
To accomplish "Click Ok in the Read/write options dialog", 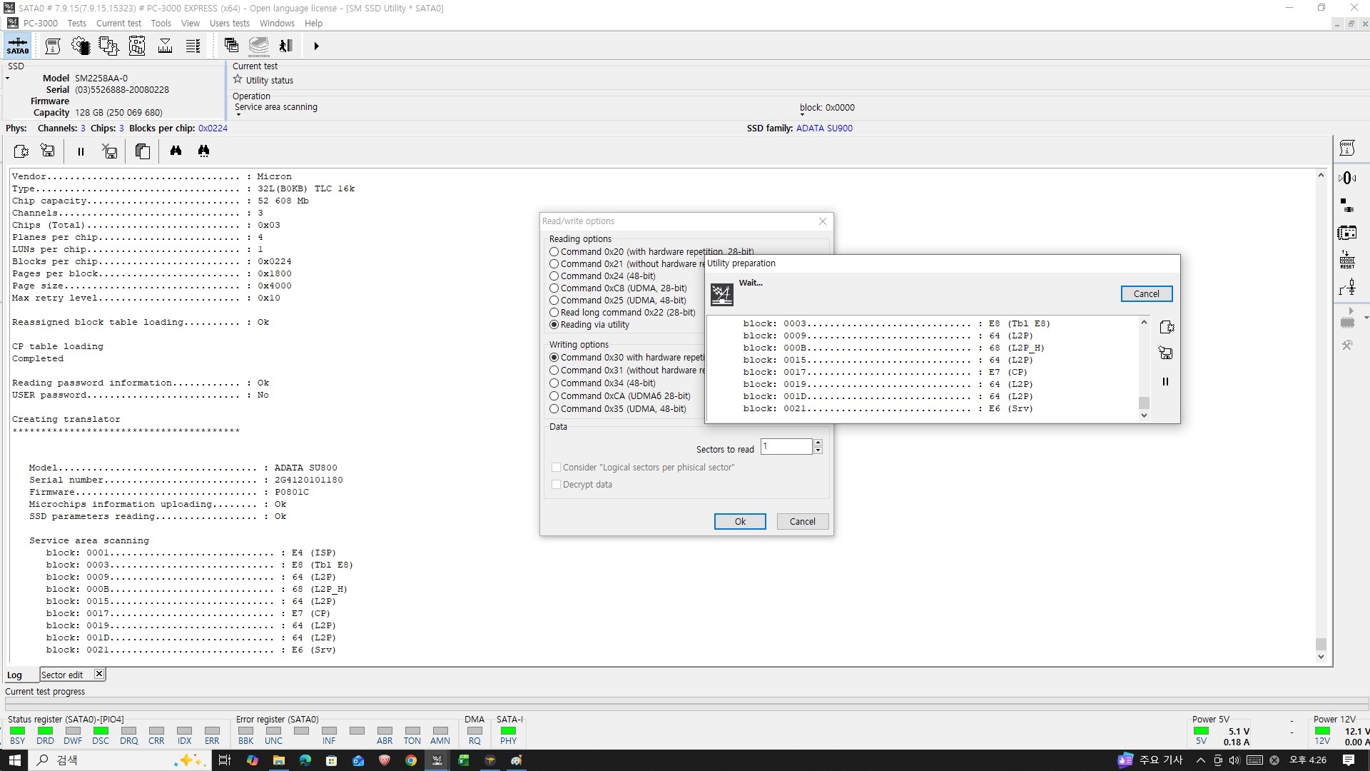I will pos(740,522).
